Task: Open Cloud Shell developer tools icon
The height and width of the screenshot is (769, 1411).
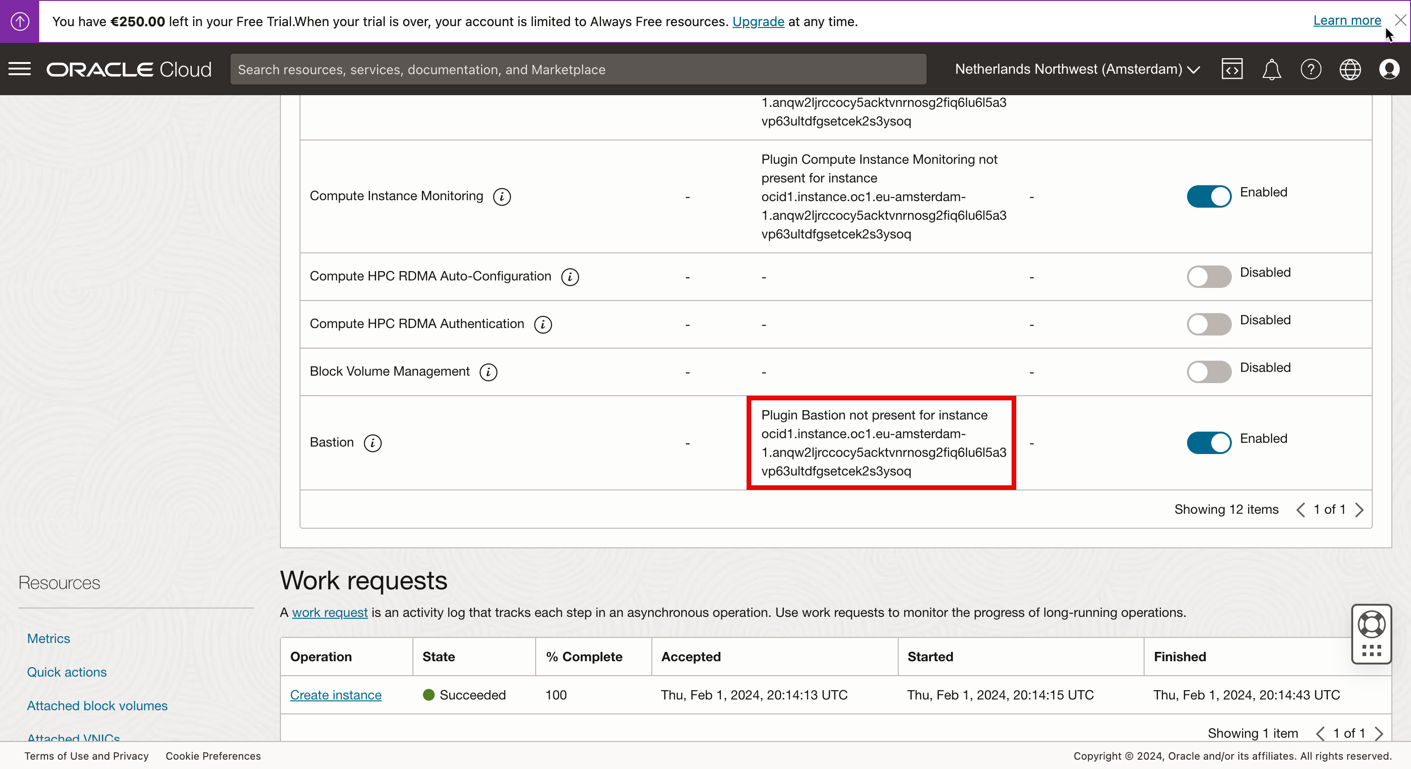Action: 1232,70
